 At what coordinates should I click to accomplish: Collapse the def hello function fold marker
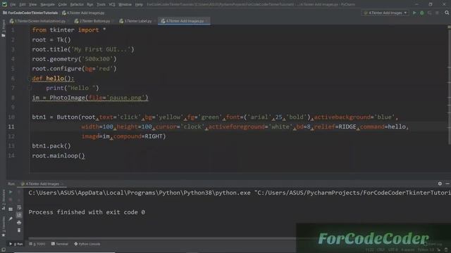[x=29, y=78]
